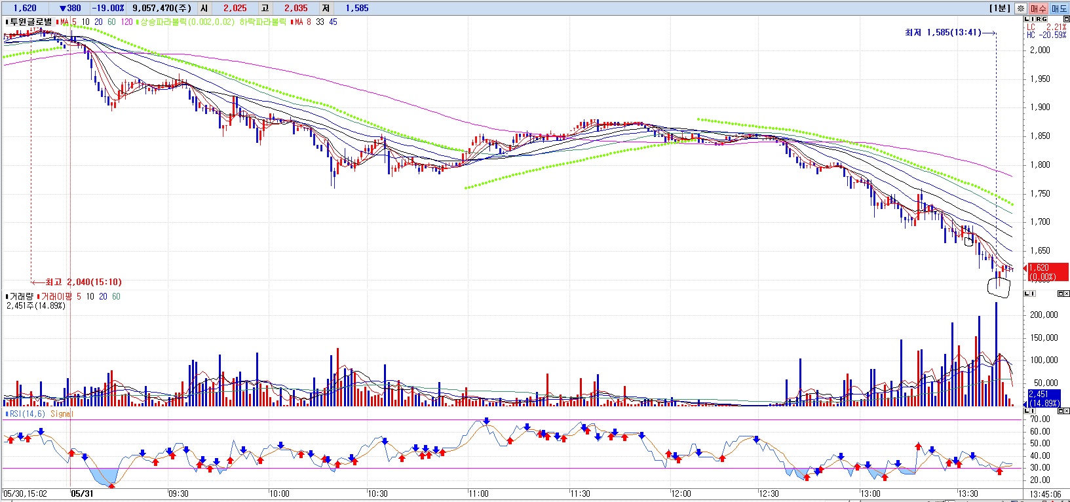Click the 매수 (buy) button
This screenshot has width=1070, height=502.
[1039, 9]
